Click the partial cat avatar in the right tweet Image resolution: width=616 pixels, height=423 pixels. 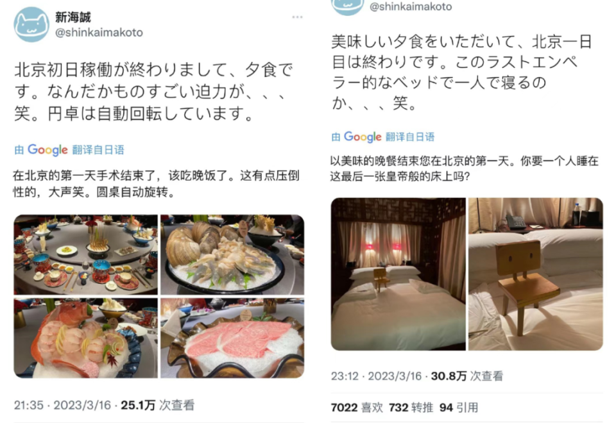(x=348, y=6)
